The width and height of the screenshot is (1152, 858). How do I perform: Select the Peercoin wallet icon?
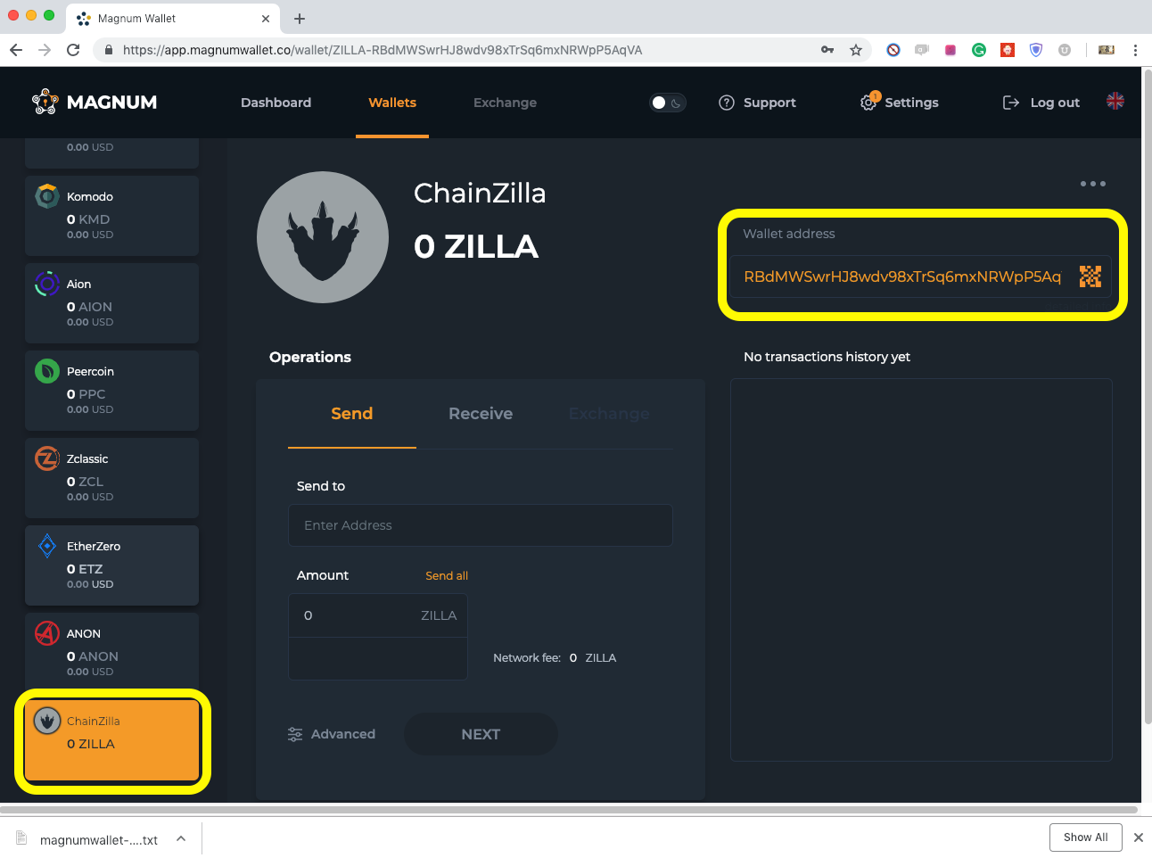[x=47, y=370]
